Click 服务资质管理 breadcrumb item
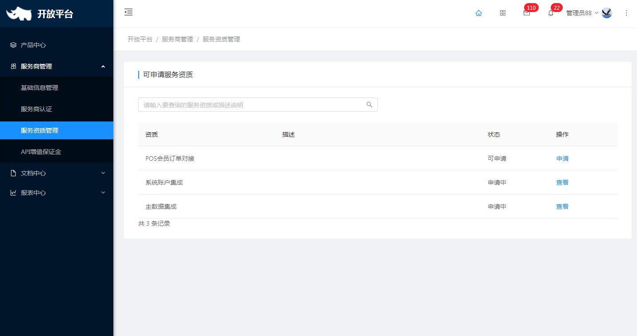Screen dimensions: 637x336 click(x=221, y=39)
